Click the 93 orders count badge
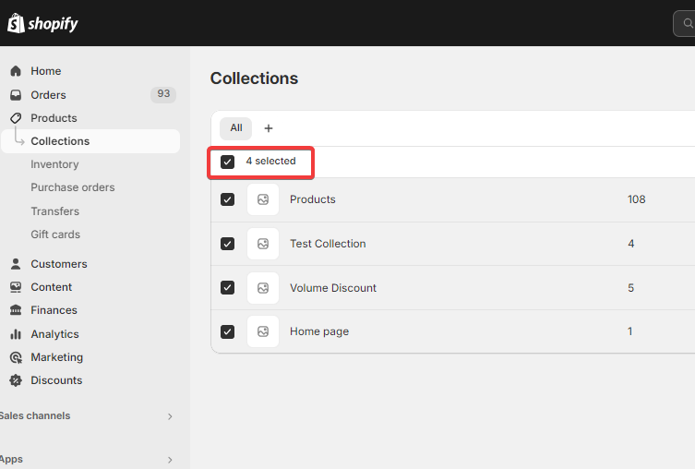This screenshot has height=469, width=695. tap(163, 94)
